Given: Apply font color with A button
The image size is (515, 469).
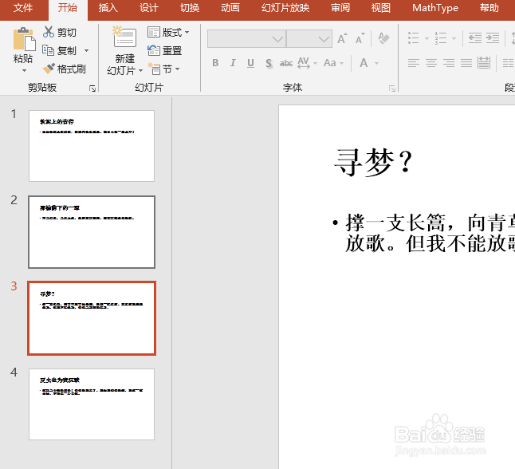Looking at the screenshot, I should (364, 63).
